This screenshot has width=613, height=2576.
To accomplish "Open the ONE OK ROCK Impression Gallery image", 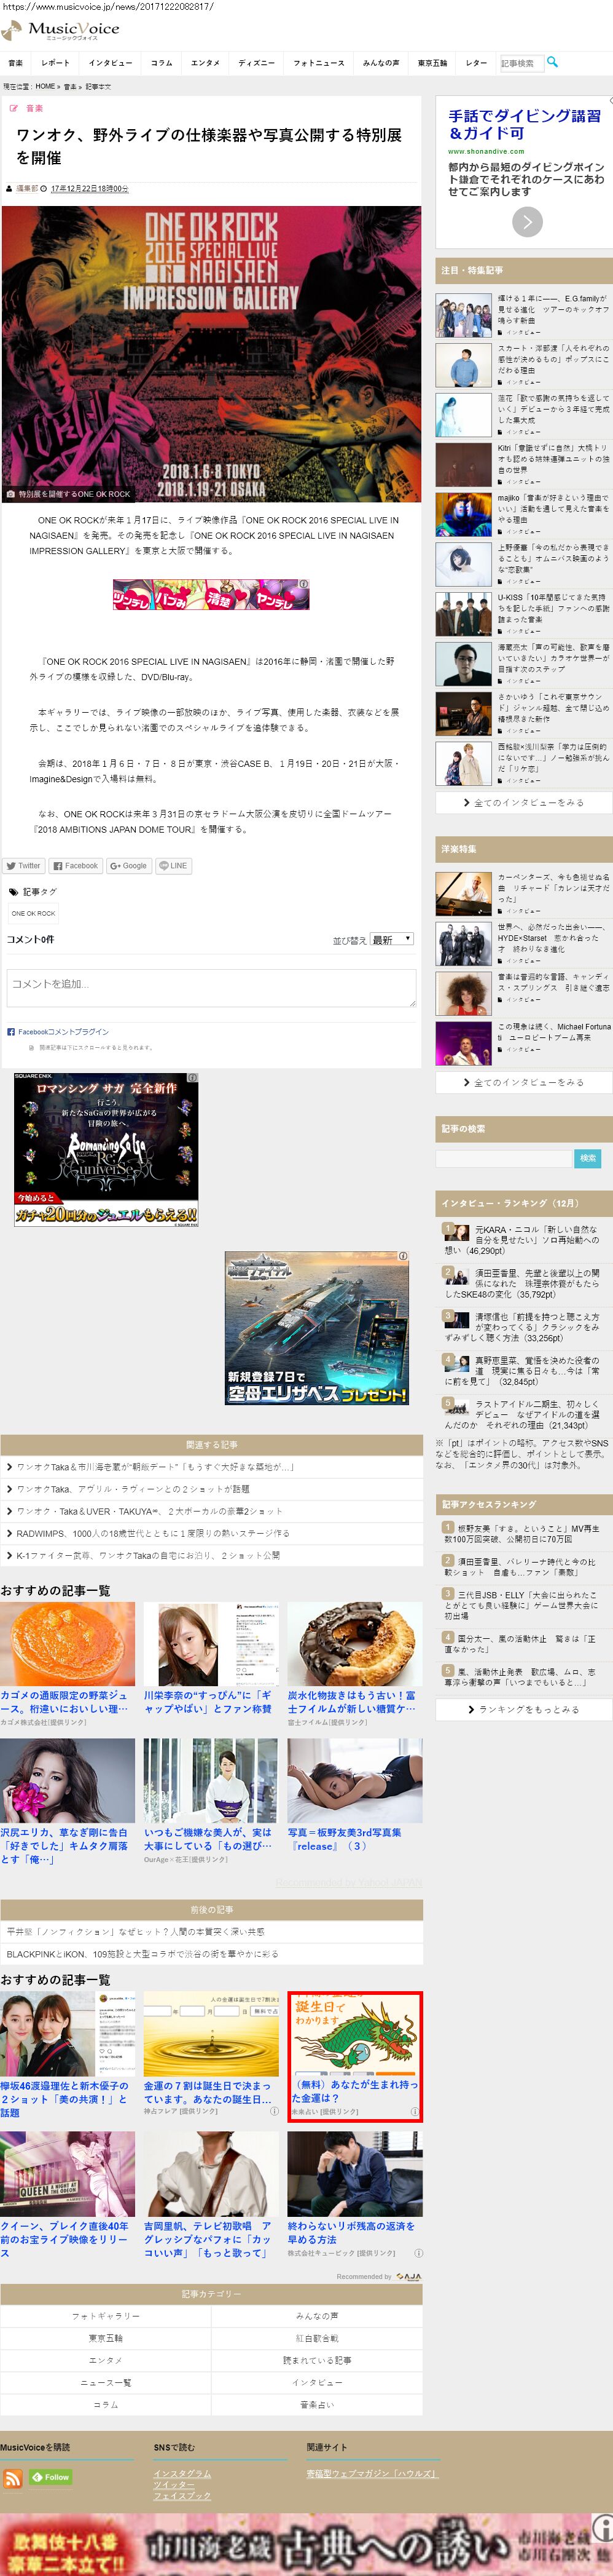I will pyautogui.click(x=212, y=353).
